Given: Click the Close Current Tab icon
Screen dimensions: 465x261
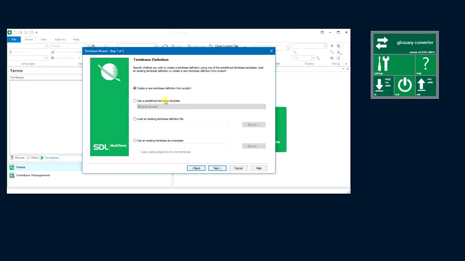Looking at the screenshot, I should tap(211, 46).
